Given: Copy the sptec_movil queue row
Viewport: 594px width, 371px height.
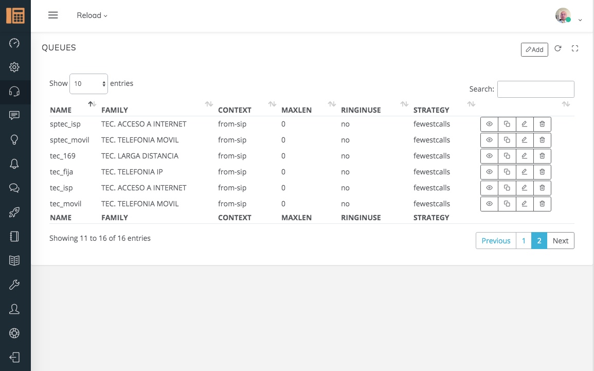Looking at the screenshot, I should click(x=507, y=140).
